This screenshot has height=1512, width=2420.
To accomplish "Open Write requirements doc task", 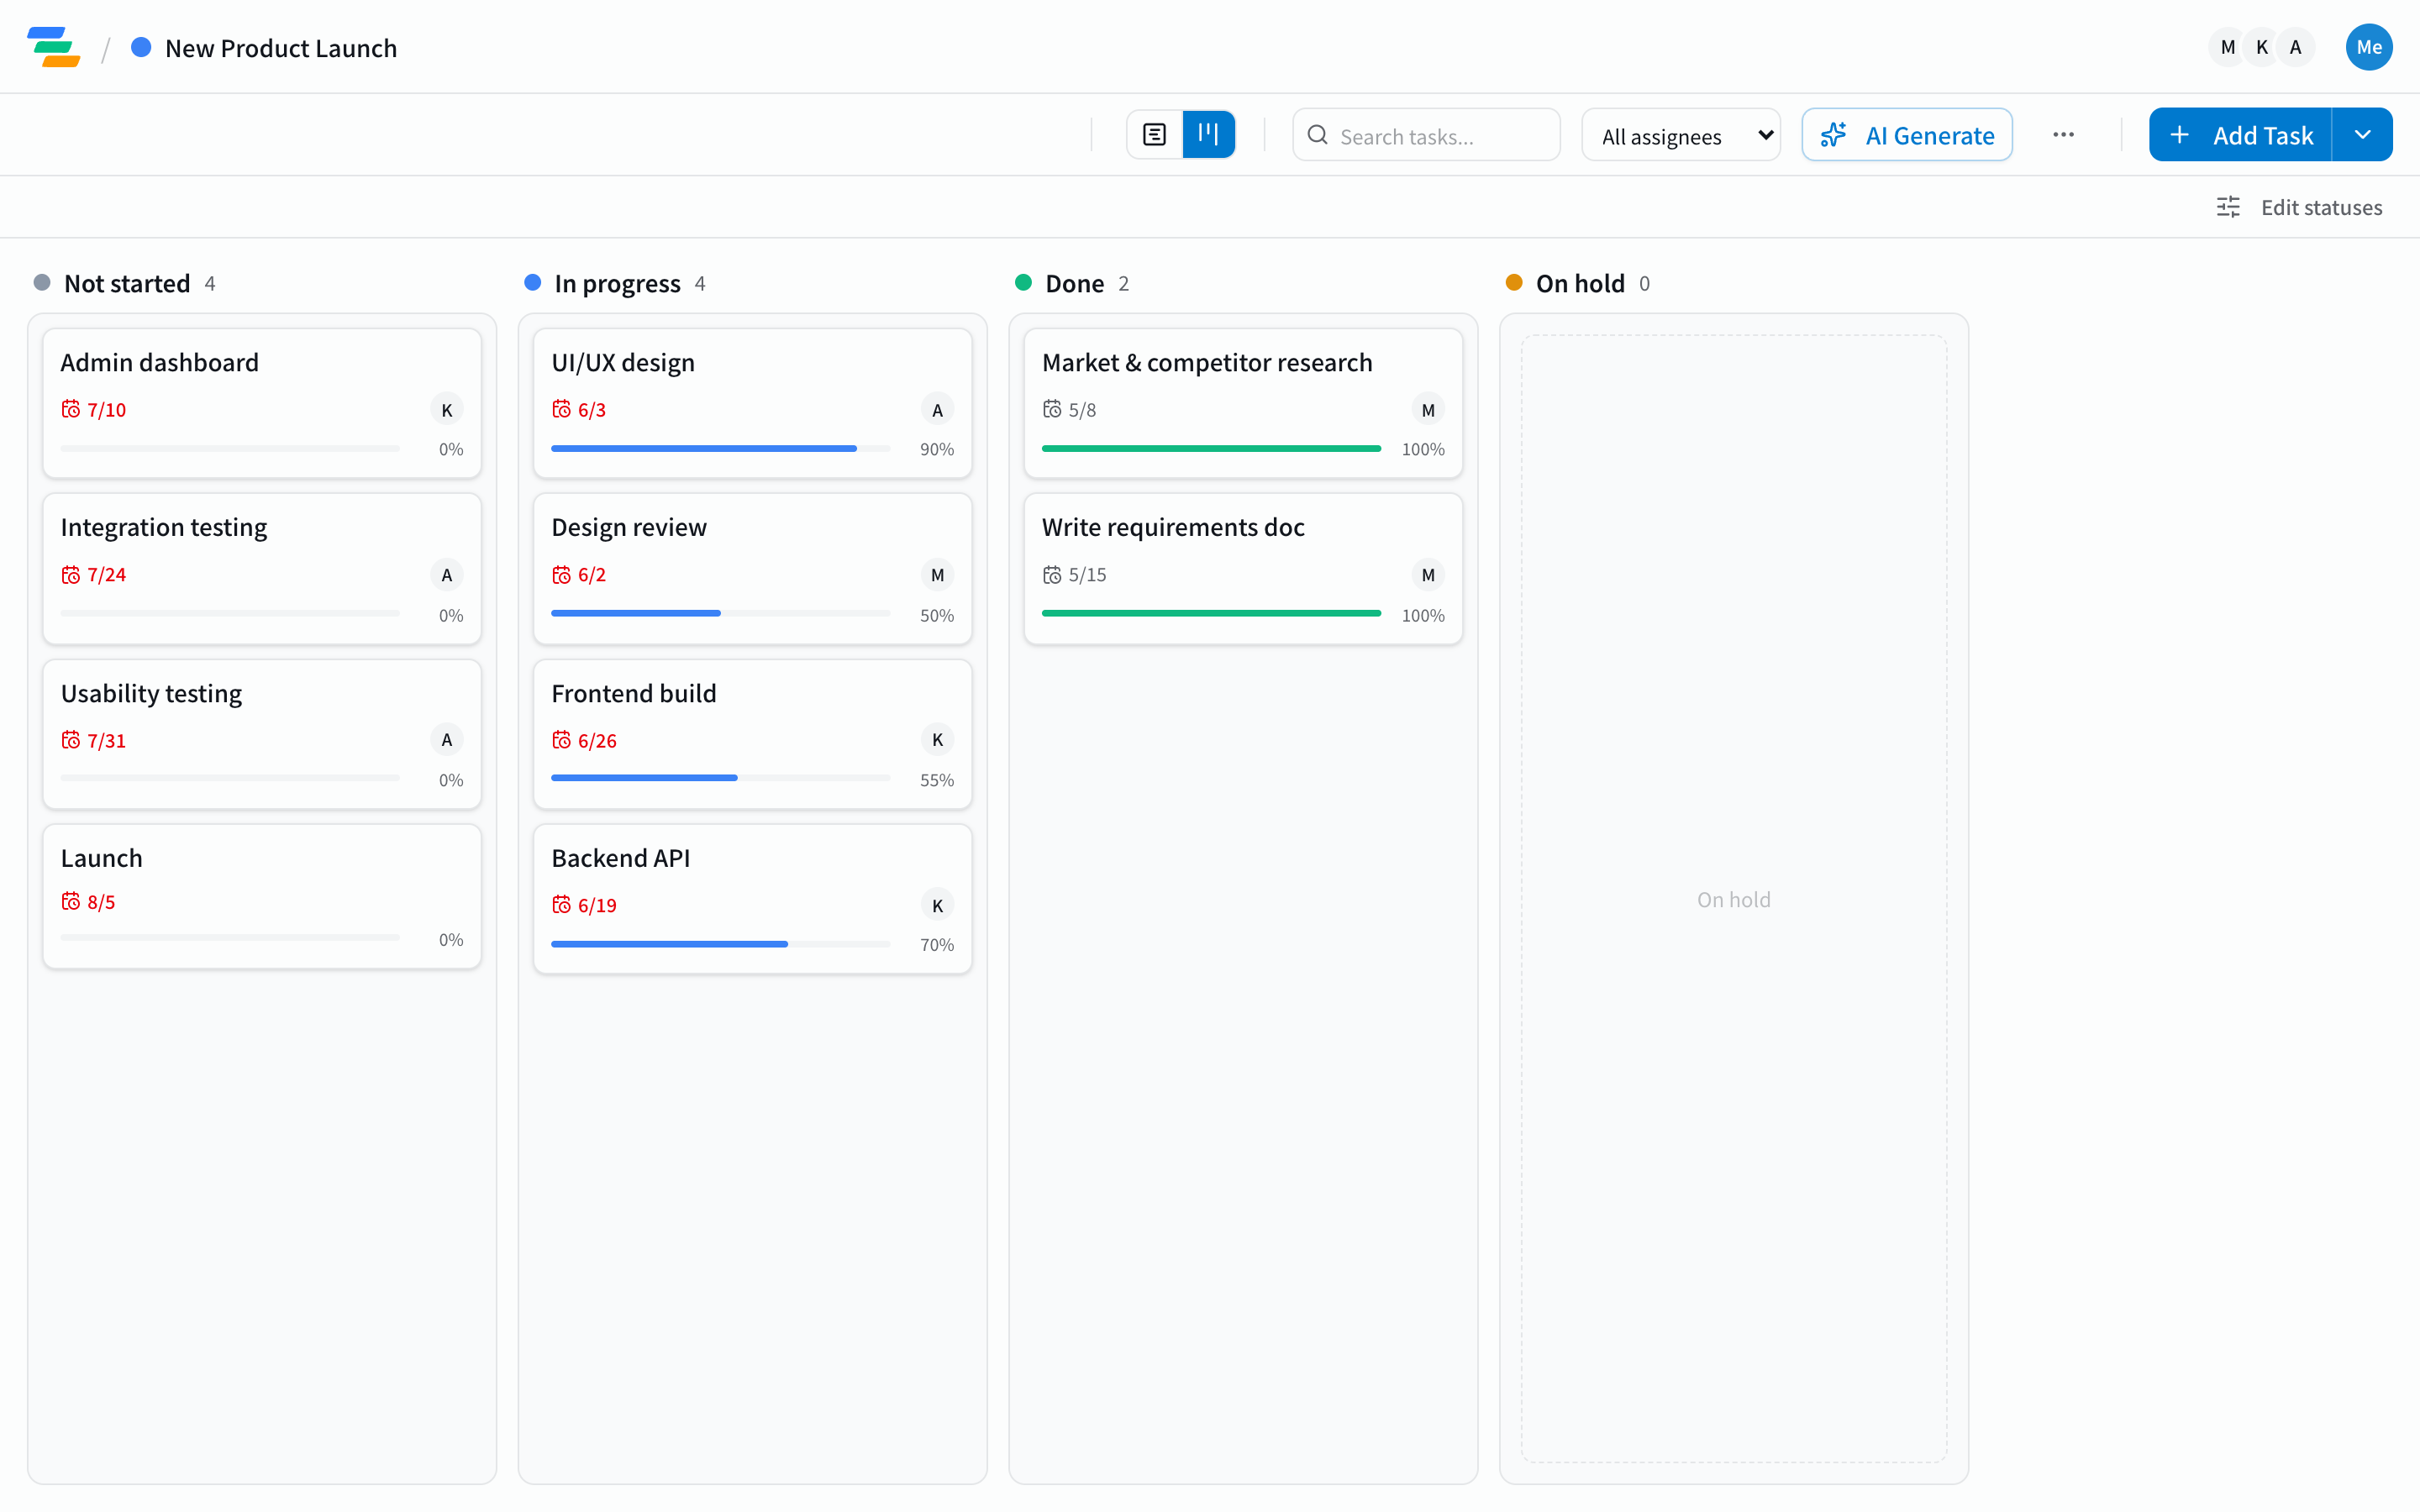I will click(1243, 568).
